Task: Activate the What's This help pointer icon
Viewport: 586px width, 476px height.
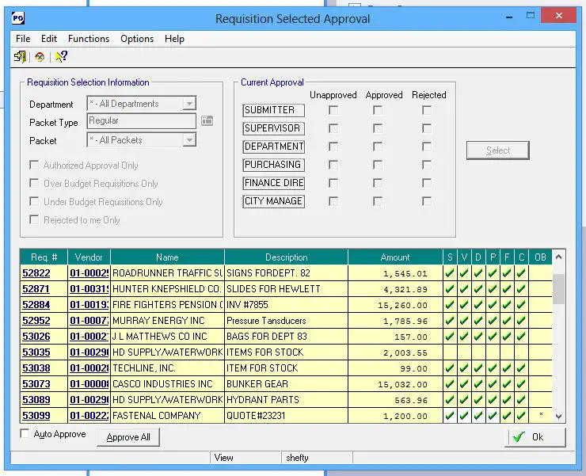Action: pos(61,56)
